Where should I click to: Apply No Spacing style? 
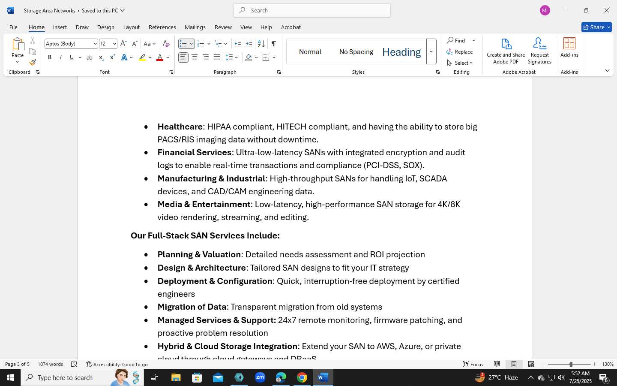(356, 52)
